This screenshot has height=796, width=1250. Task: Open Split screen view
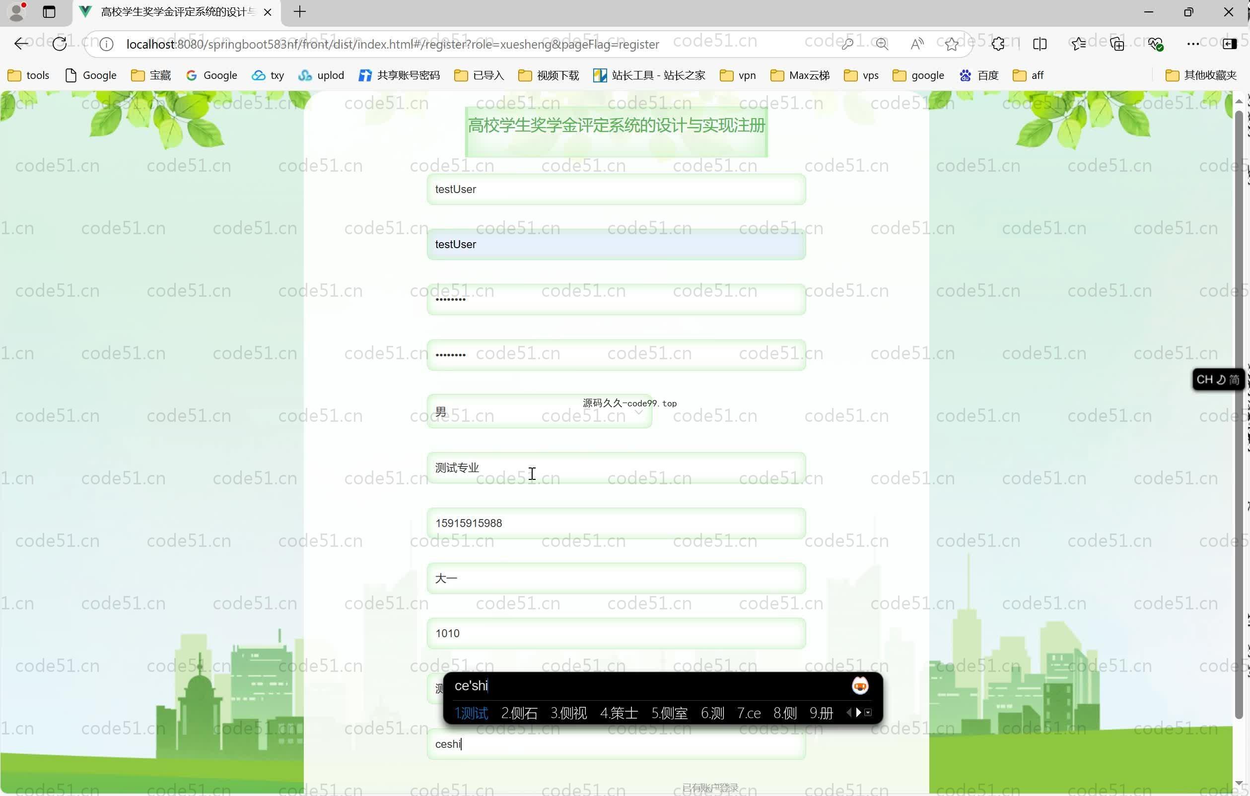(1040, 44)
